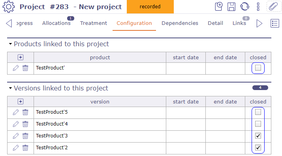Click the project gear icon
Image resolution: width=282 pixels, height=156 pixels.
tap(8, 7)
